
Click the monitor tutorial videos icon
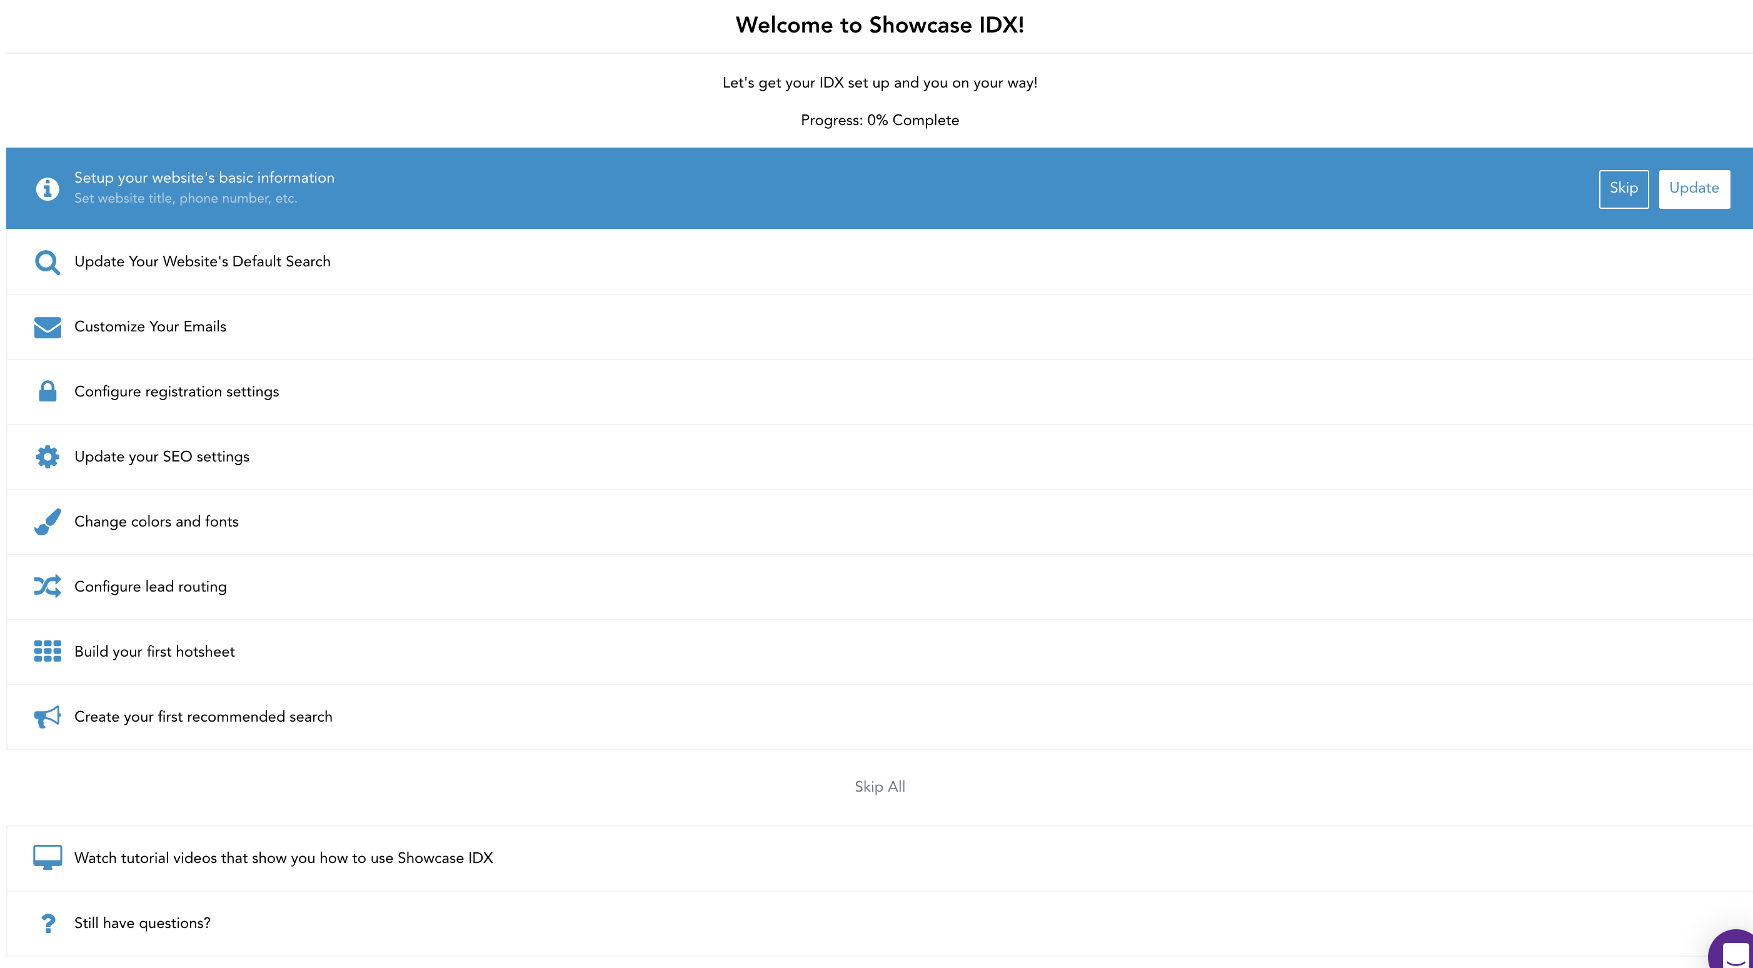click(x=47, y=858)
